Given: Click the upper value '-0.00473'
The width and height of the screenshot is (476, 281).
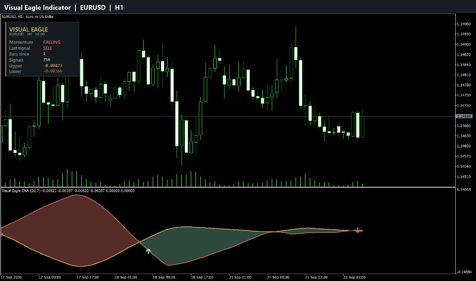Looking at the screenshot, I should pyautogui.click(x=53, y=66).
